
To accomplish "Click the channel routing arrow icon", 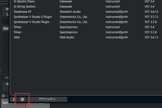I will (4, 96).
